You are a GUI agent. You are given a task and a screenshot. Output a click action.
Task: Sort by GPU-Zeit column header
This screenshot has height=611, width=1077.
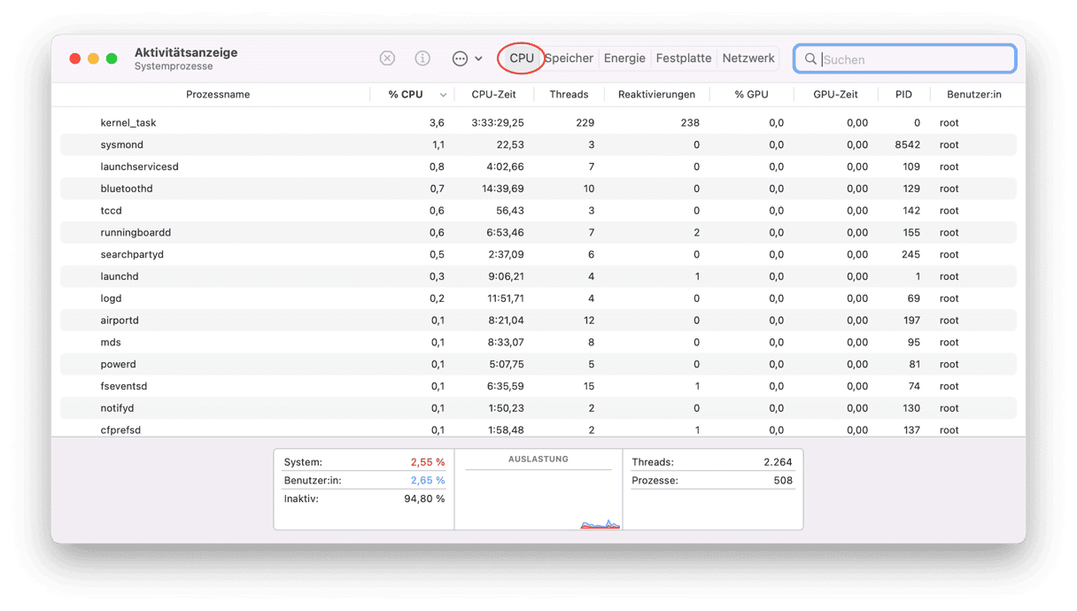(835, 94)
